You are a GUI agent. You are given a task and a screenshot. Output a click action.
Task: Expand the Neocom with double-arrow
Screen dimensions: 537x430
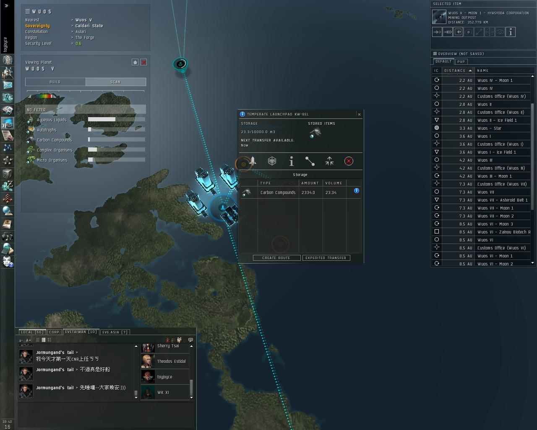(x=7, y=5)
